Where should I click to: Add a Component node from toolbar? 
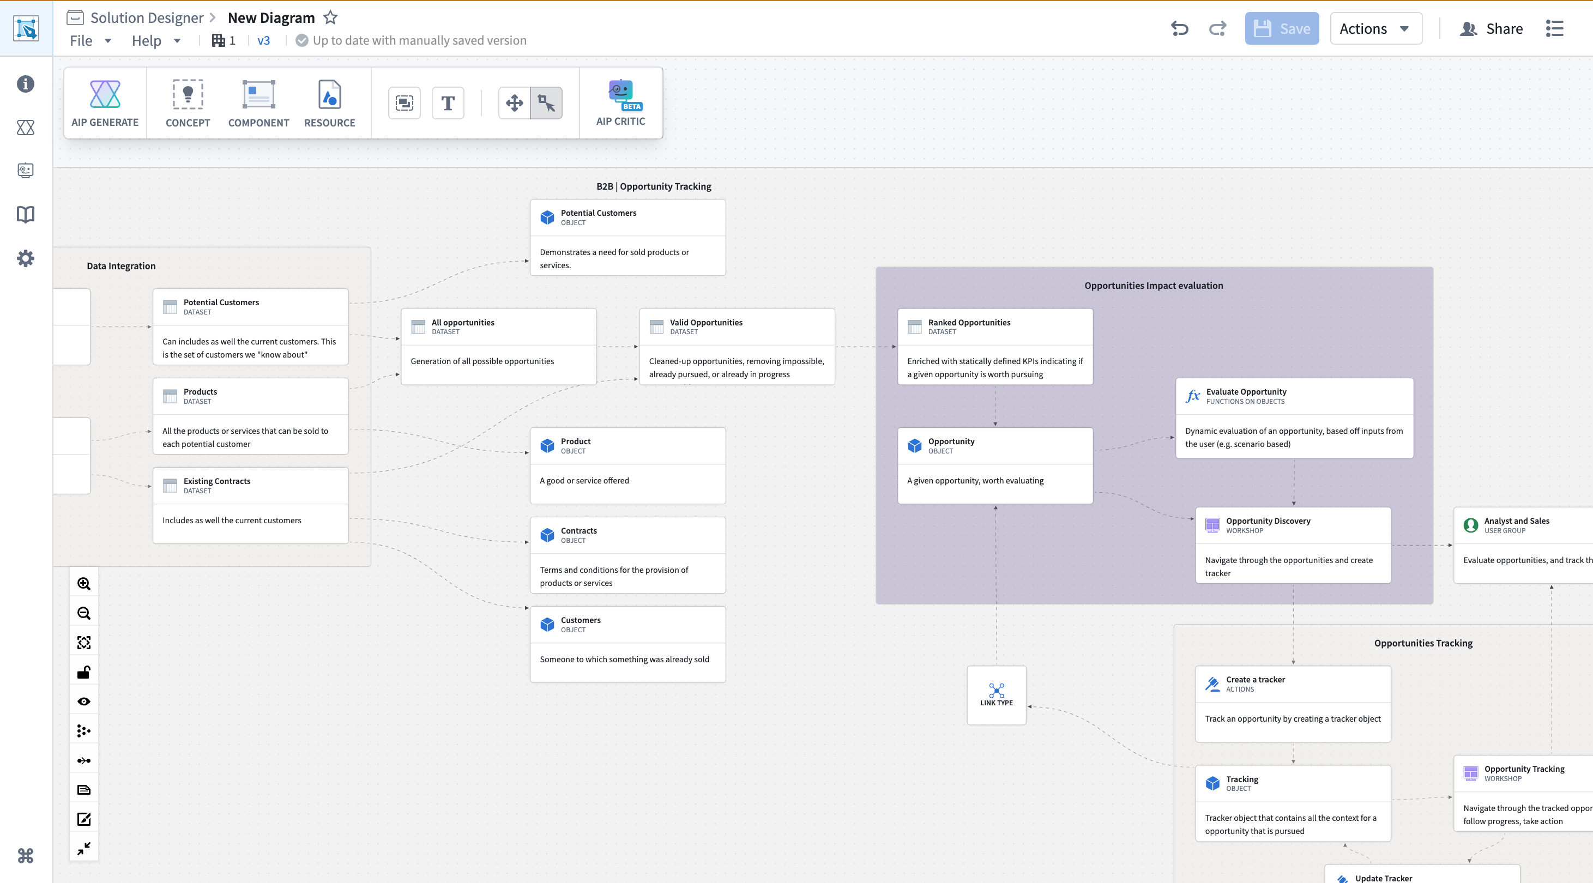(x=258, y=103)
